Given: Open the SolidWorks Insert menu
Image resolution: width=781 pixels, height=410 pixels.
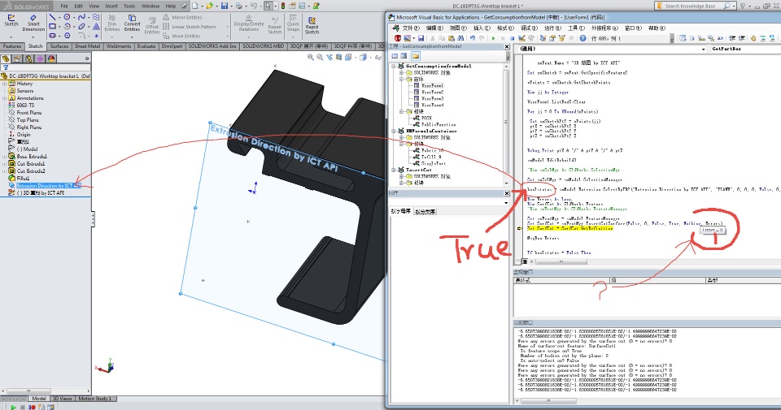Looking at the screenshot, I should [111, 6].
